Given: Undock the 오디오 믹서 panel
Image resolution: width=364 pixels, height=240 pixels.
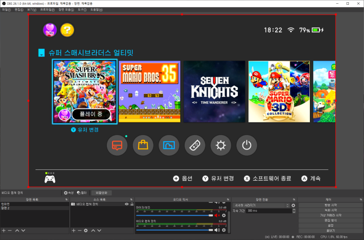Looking at the screenshot, I should click(228, 200).
